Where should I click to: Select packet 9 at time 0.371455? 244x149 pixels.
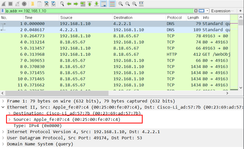[115, 73]
